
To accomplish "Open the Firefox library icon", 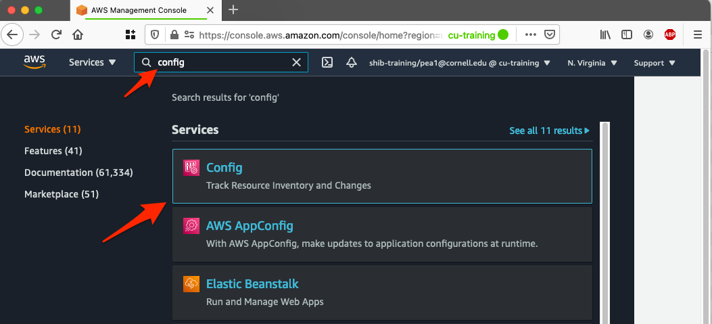I will coord(605,34).
